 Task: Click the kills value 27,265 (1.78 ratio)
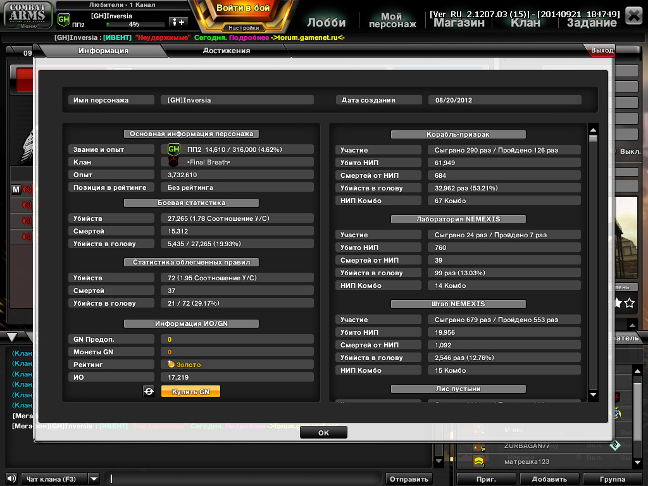point(237,218)
